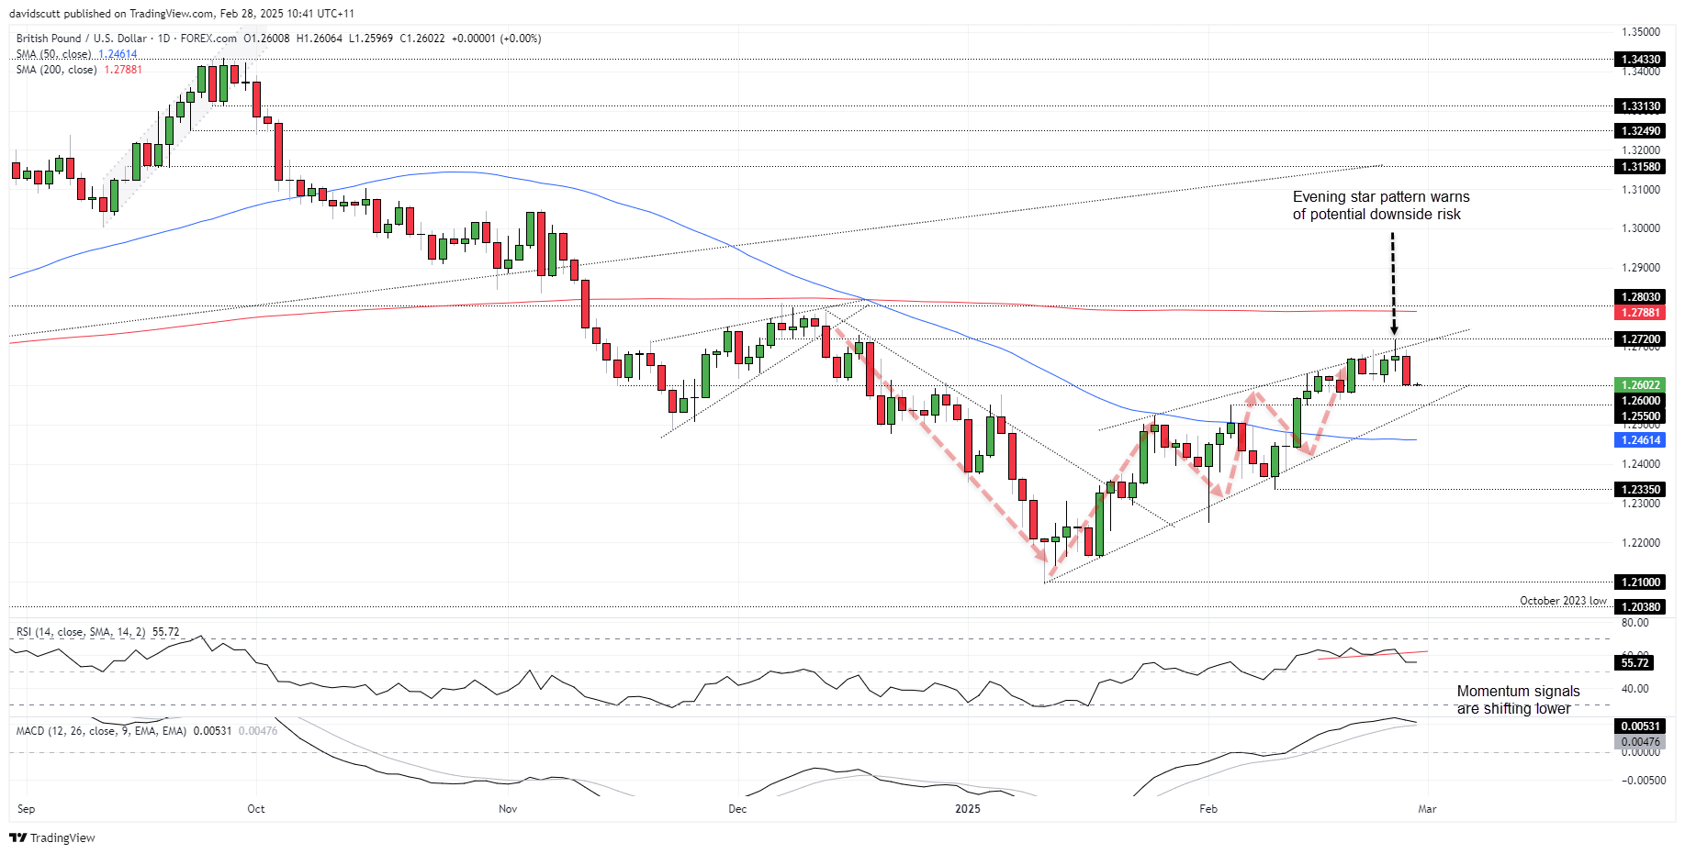Viewport: 1685px width, 854px height.
Task: Click the 1.20380 price level label
Action: pyautogui.click(x=1640, y=607)
